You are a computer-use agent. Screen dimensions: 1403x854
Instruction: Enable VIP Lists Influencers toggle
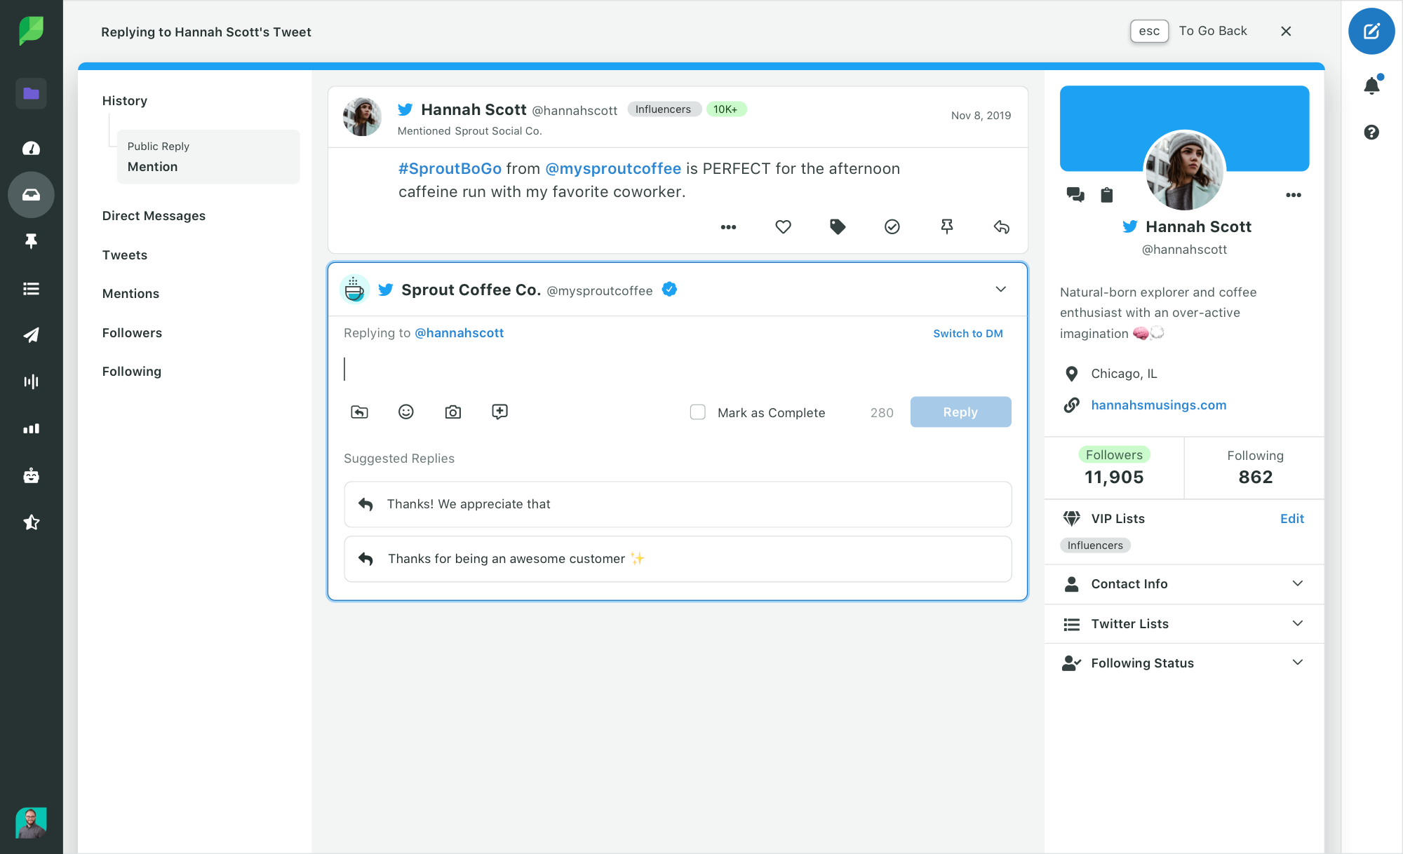[1094, 545]
